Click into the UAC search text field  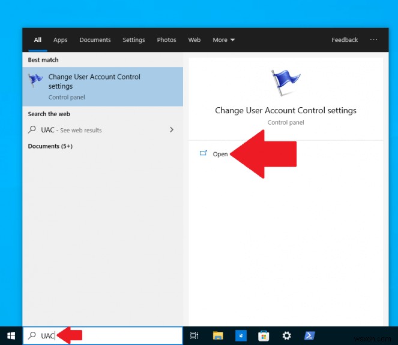point(103,335)
